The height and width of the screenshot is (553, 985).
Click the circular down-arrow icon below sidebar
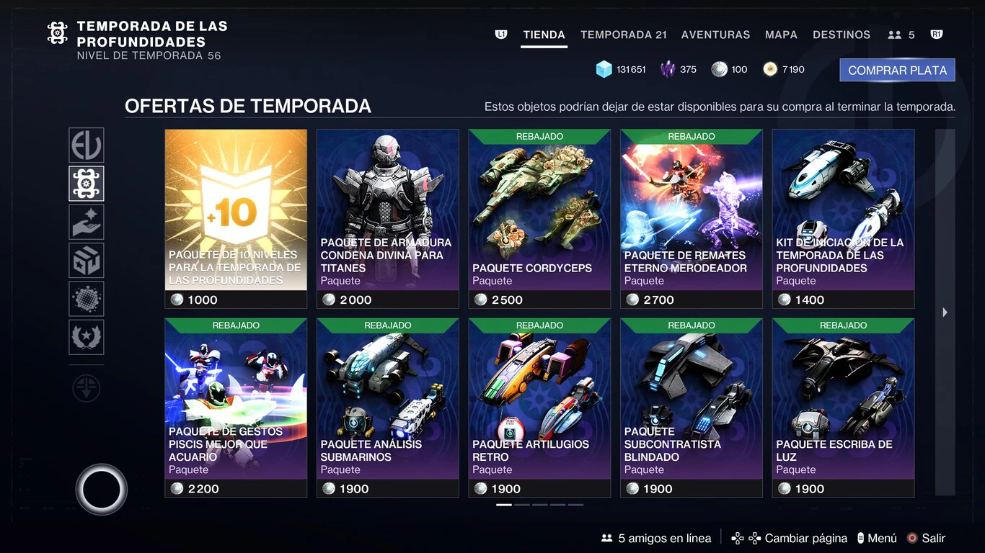(x=87, y=389)
